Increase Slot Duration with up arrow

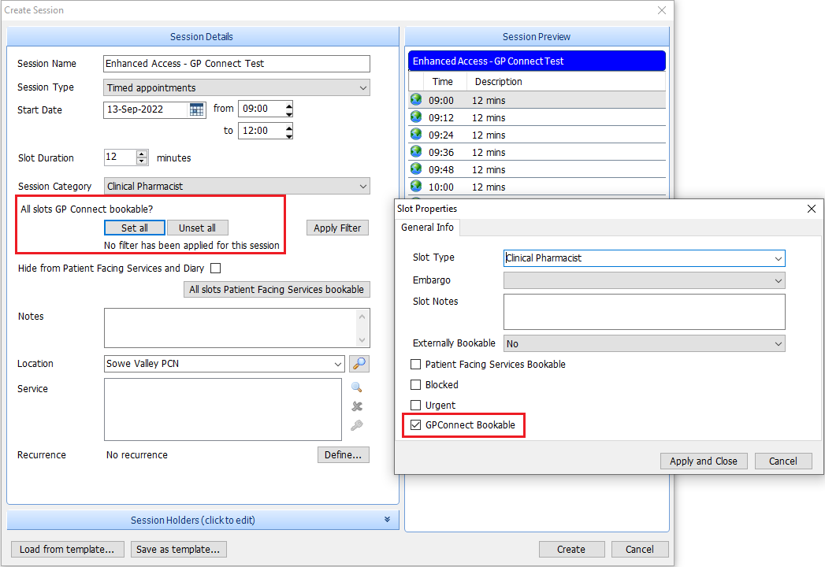[x=142, y=154]
